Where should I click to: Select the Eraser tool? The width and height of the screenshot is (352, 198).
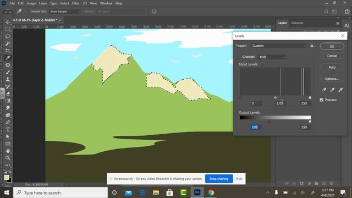[8, 94]
